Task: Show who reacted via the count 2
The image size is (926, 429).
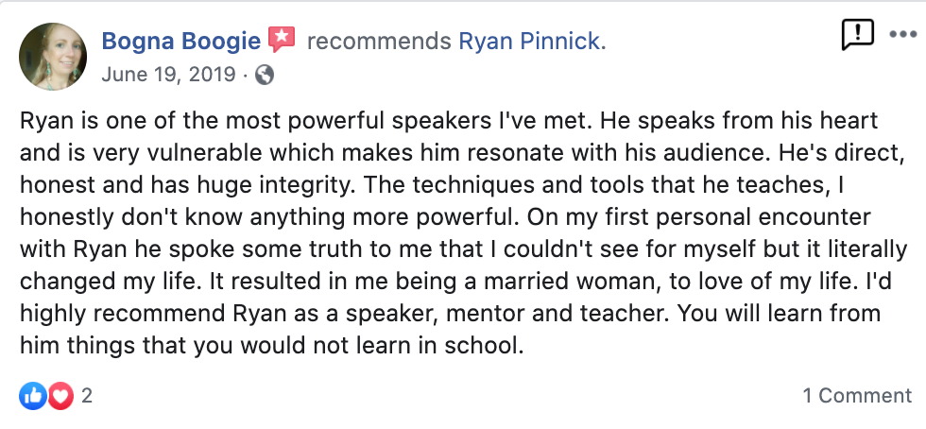Action: (x=87, y=395)
